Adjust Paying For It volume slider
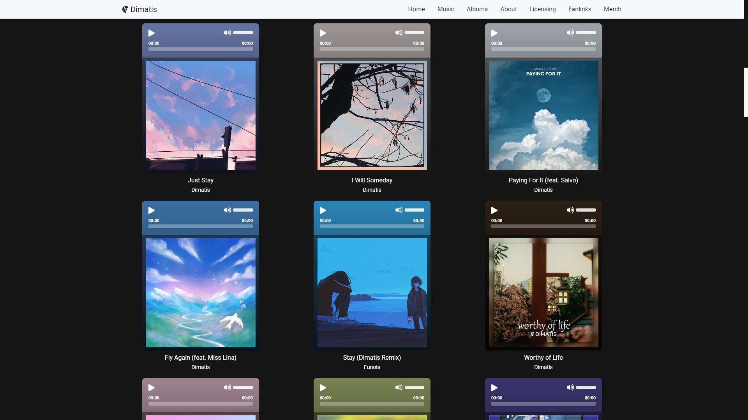This screenshot has height=420, width=748. (x=586, y=33)
